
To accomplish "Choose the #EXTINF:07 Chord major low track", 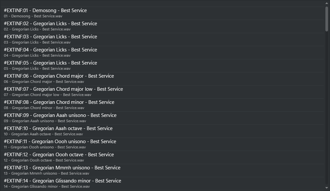I will pos(63,89).
